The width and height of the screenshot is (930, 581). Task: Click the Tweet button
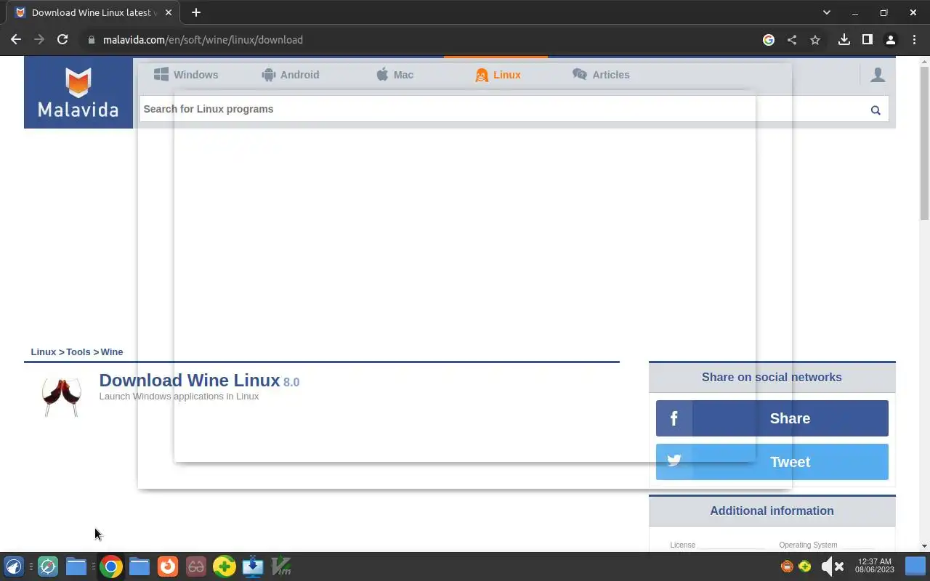[x=772, y=462]
